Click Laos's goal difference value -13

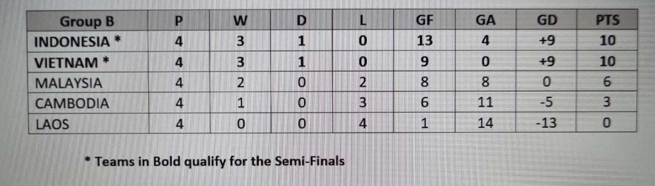pos(546,123)
